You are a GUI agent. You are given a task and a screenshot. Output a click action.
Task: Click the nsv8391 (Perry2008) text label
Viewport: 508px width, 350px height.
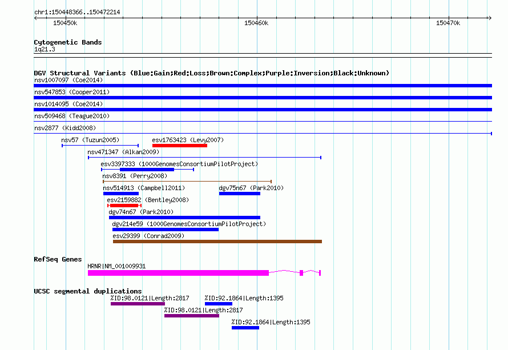pyautogui.click(x=135, y=176)
